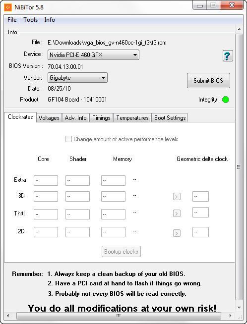Click the 2D row geometric delta arrow button

point(177,233)
